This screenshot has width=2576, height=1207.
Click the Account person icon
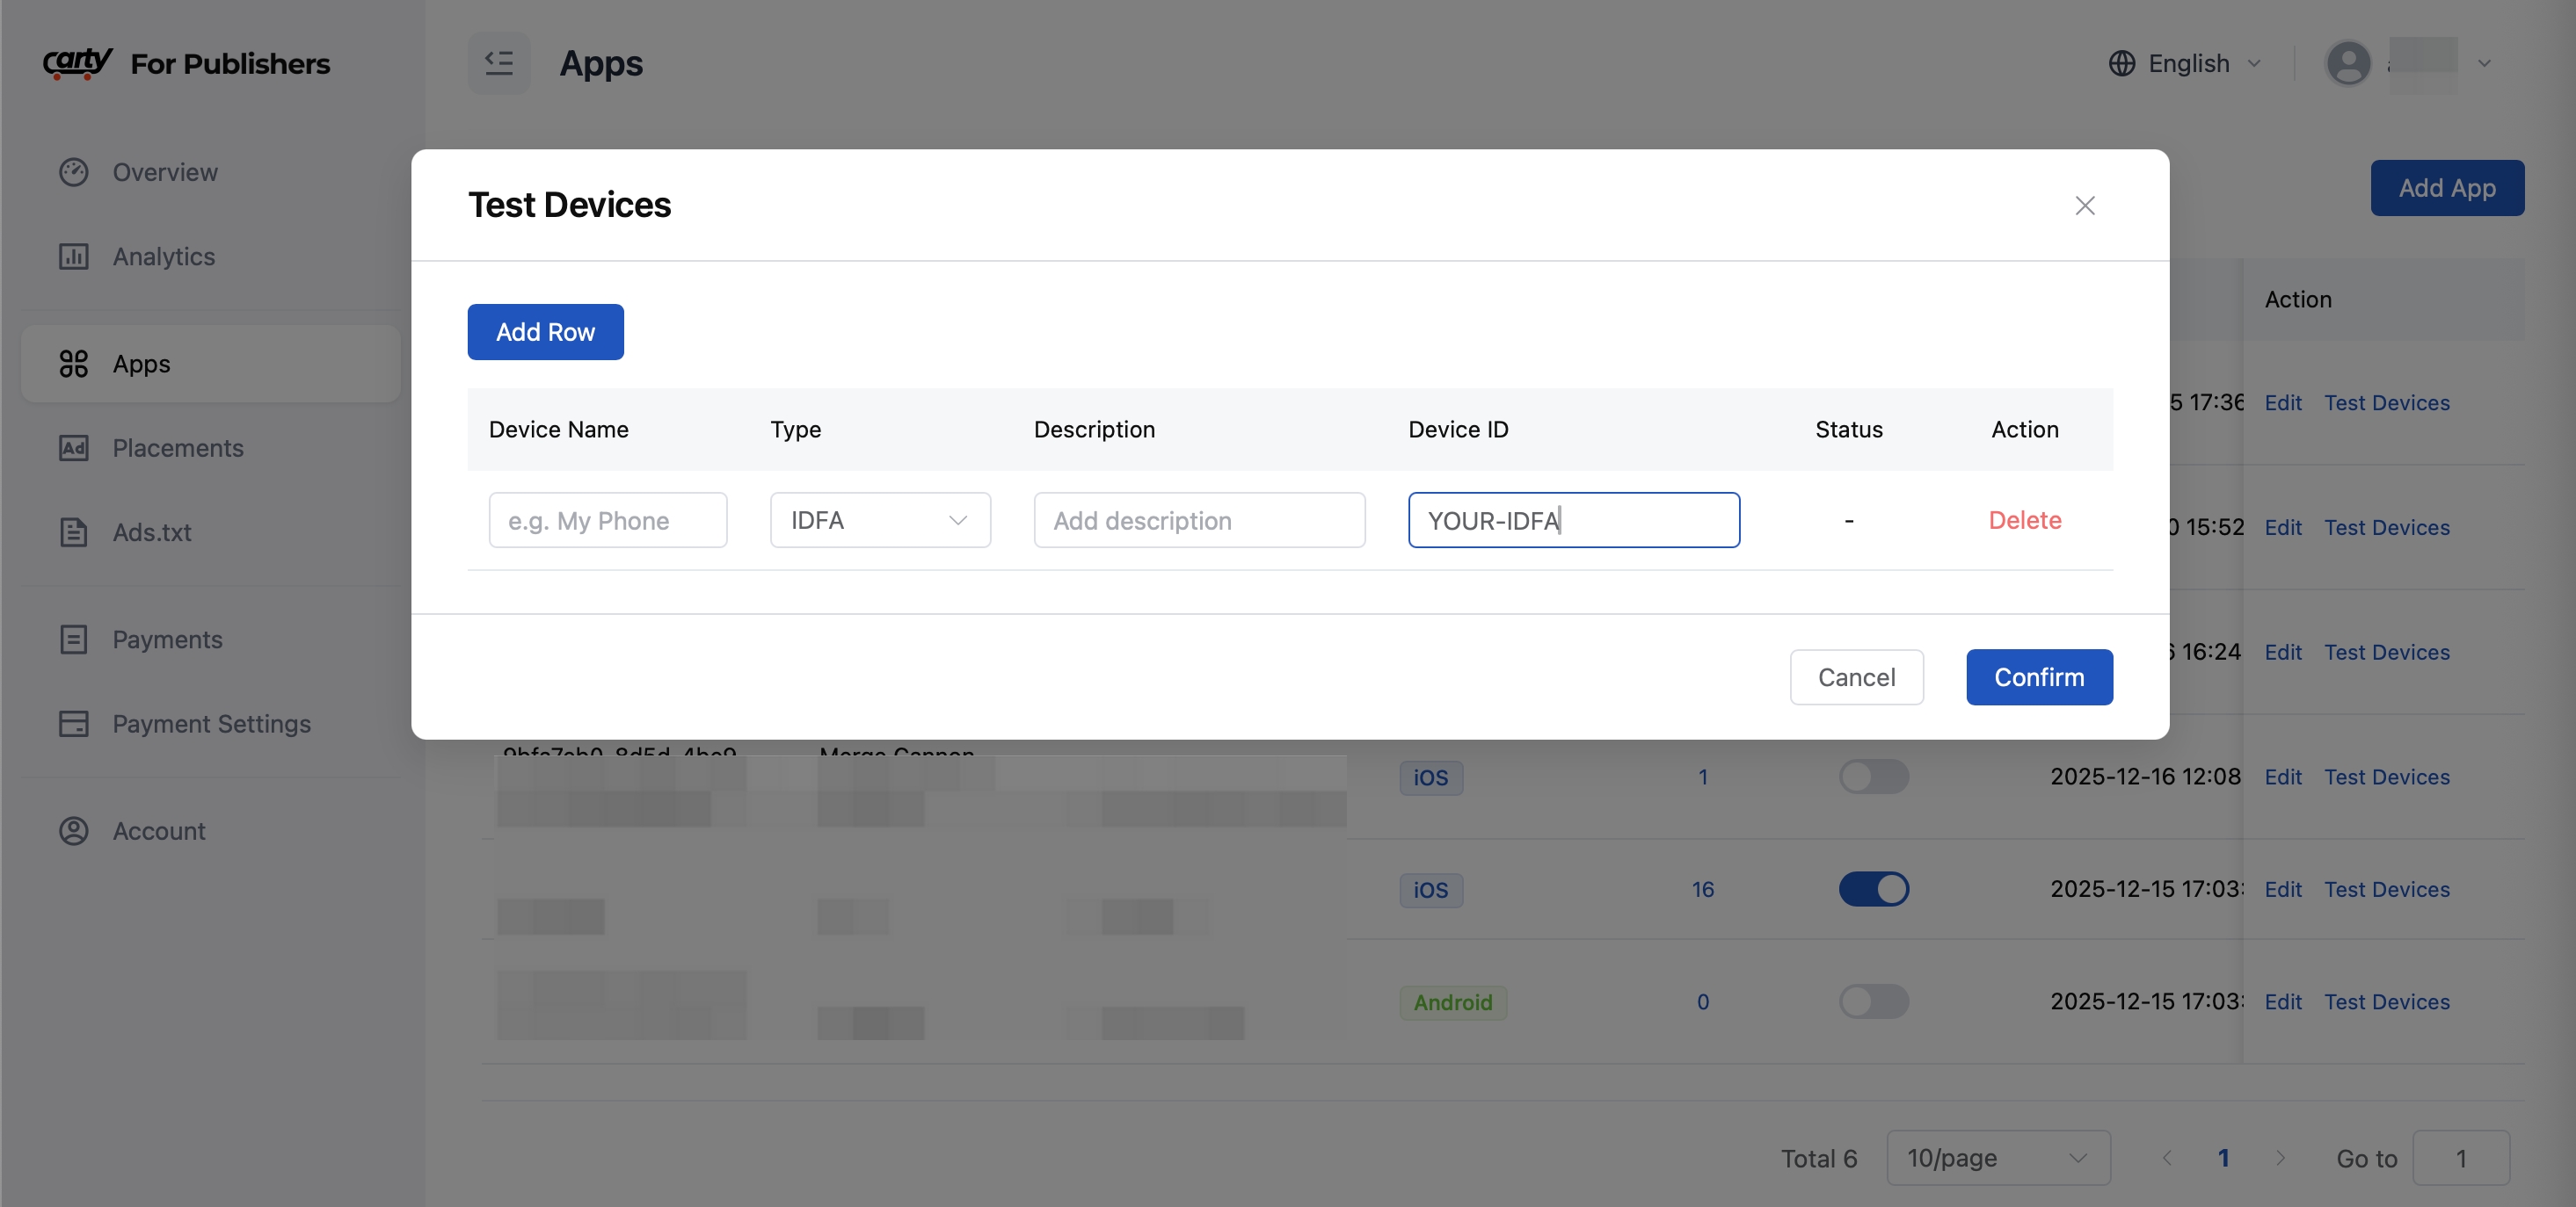click(73, 831)
